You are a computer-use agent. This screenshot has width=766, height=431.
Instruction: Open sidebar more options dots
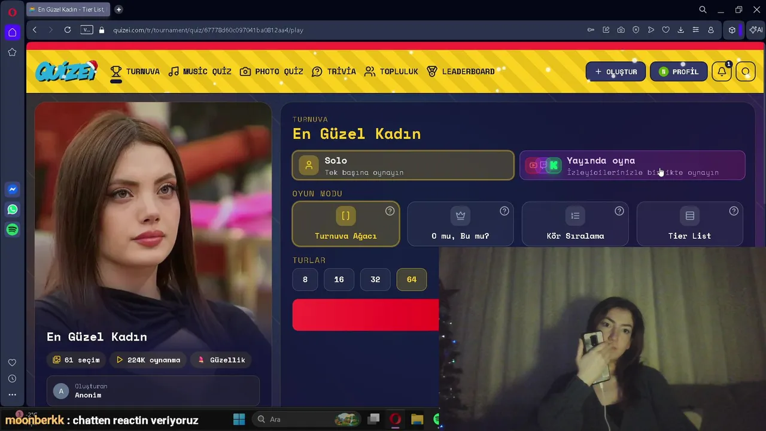pos(12,395)
